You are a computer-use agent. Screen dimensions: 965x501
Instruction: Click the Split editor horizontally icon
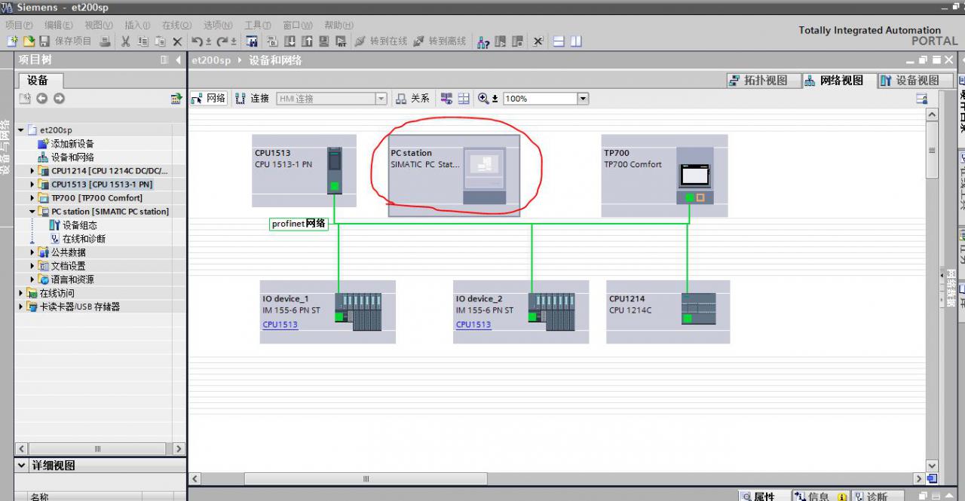[559, 41]
